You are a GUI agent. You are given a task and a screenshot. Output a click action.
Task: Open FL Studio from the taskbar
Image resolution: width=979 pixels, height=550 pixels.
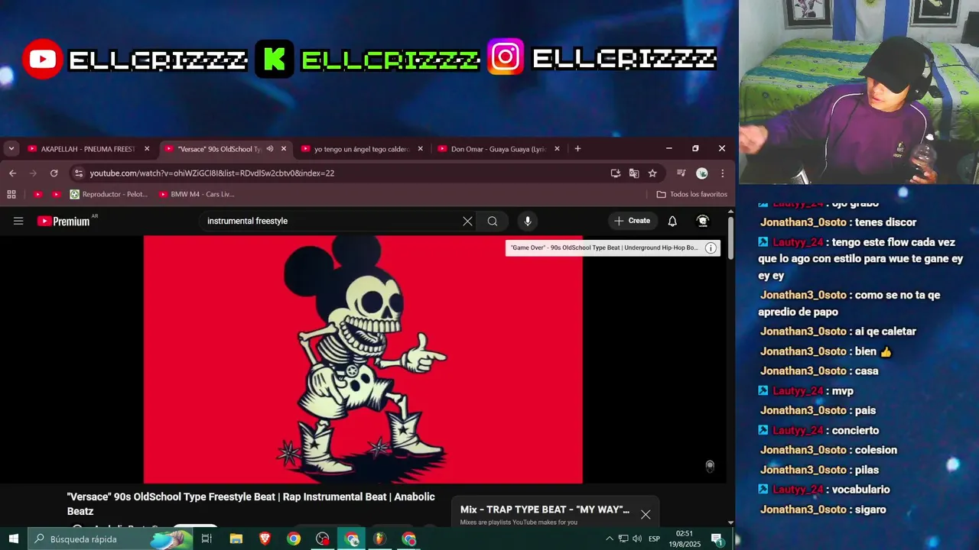[x=379, y=539]
